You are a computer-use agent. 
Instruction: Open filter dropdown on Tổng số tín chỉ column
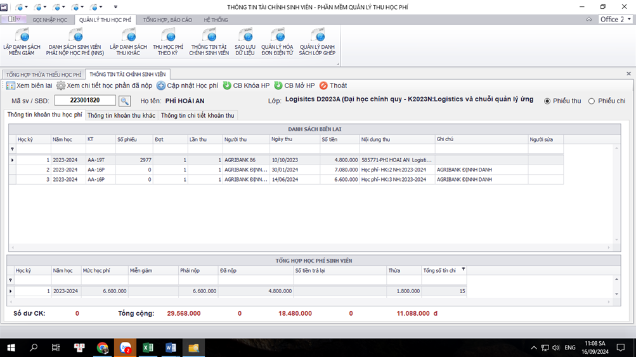(464, 270)
